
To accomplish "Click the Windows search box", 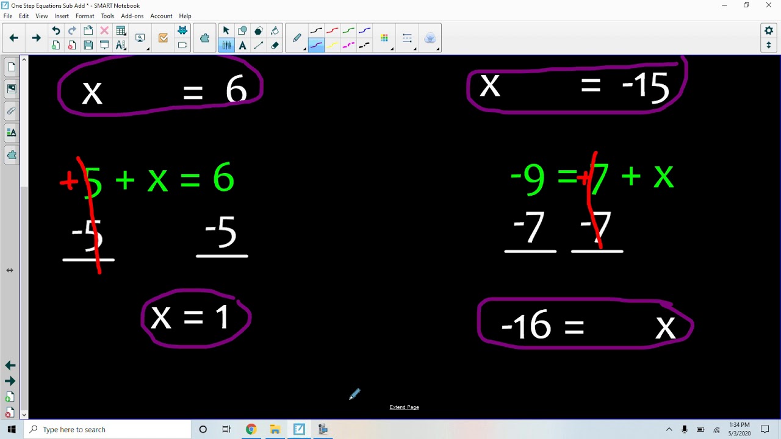I will tap(107, 429).
